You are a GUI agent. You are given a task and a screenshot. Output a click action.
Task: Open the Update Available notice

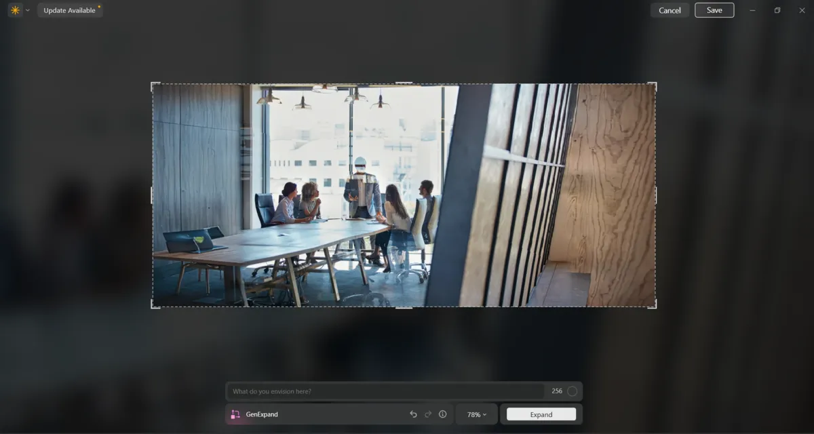coord(70,10)
